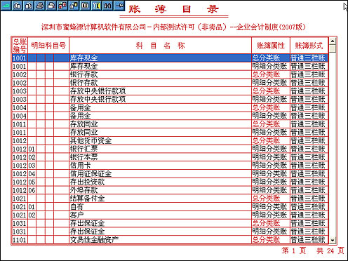
Task: Click the wrench tools toolbar icon
Action: coord(96,6)
